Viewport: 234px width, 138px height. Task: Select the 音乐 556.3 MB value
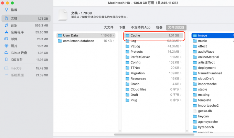click(42, 25)
